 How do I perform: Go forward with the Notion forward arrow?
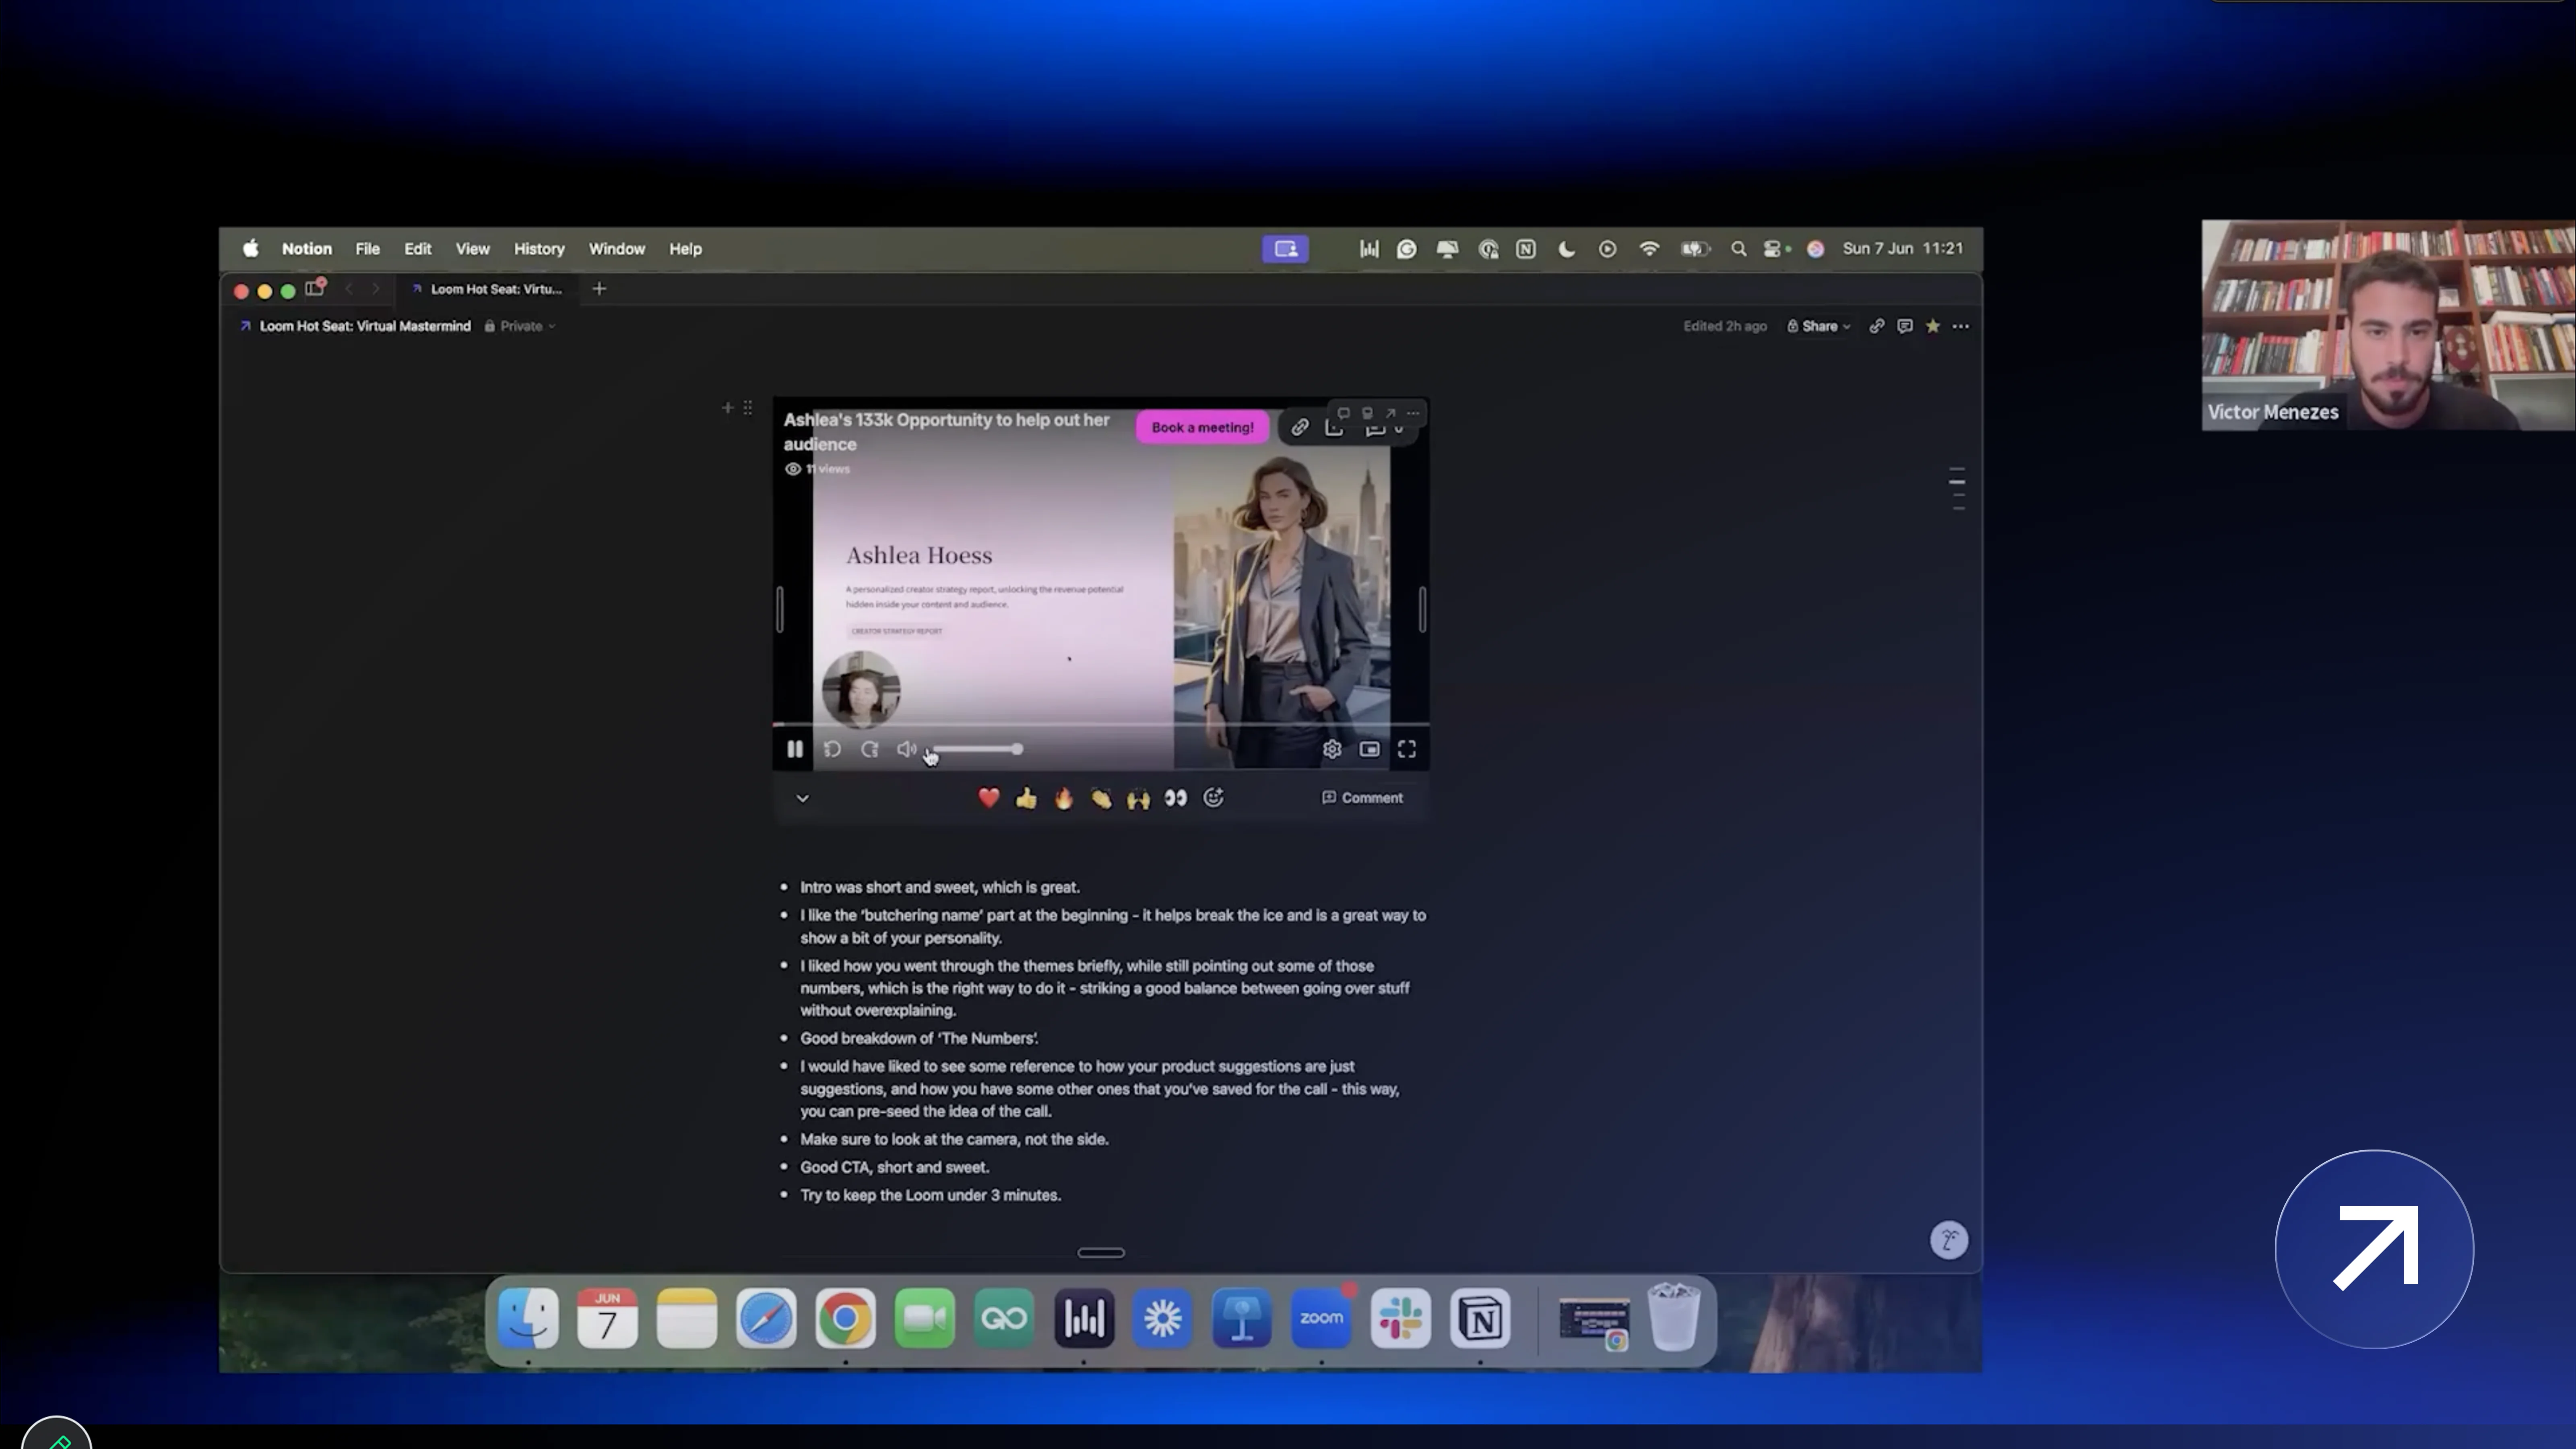tap(376, 289)
